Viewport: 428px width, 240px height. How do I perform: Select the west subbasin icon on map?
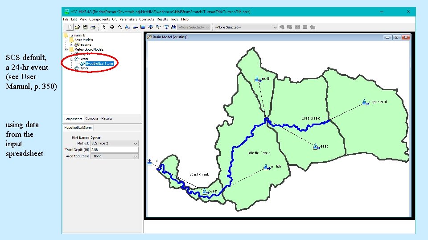[205, 191]
